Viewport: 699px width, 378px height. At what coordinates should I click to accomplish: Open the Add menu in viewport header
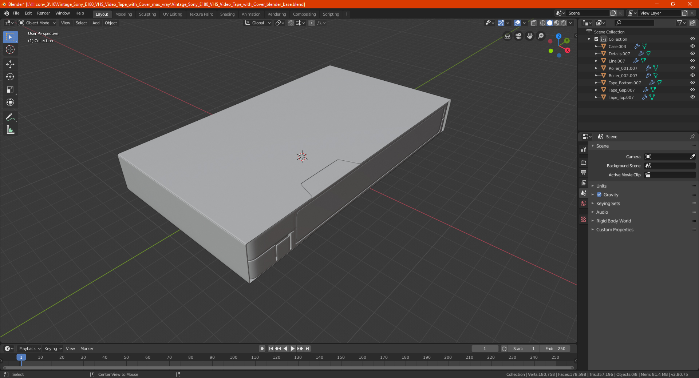click(96, 23)
